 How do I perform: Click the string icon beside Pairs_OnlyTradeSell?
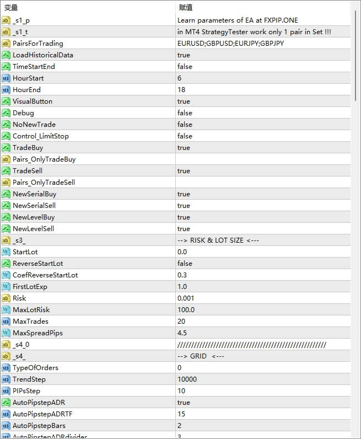[x=6, y=182]
